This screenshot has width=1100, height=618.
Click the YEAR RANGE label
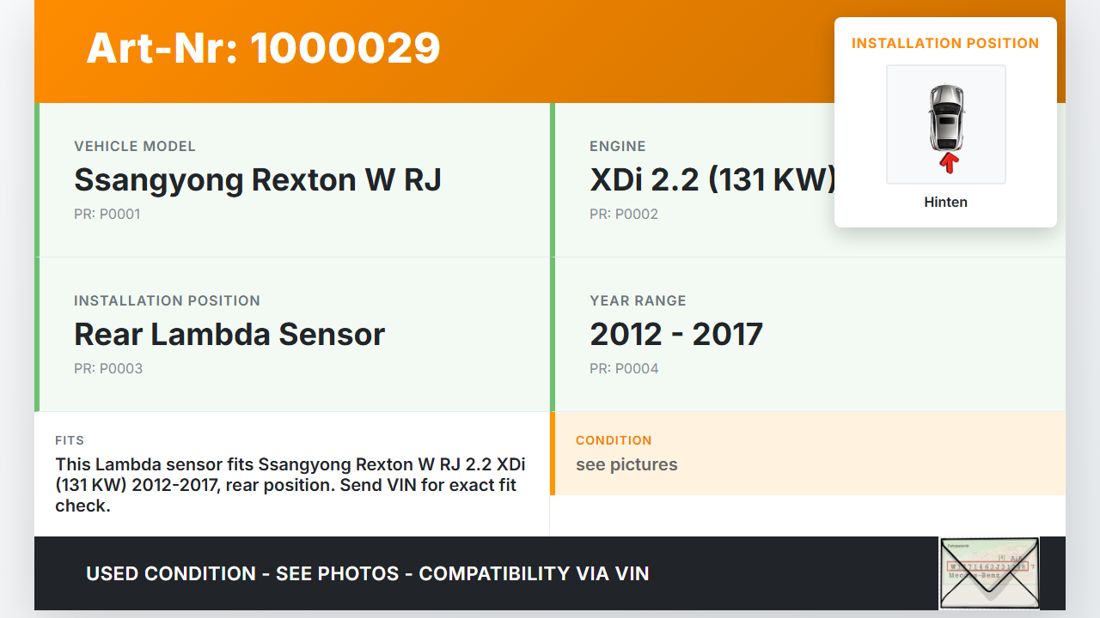click(x=638, y=301)
